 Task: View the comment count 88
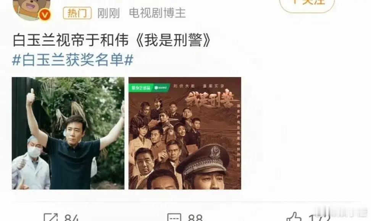tap(195, 218)
